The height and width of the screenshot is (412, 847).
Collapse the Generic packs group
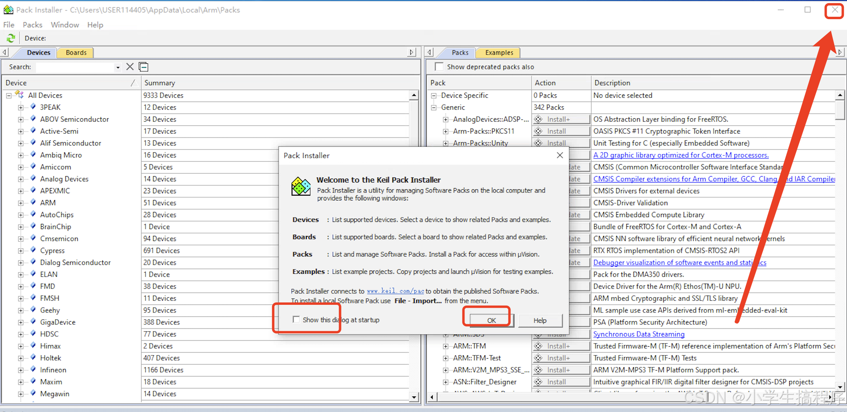pyautogui.click(x=434, y=108)
